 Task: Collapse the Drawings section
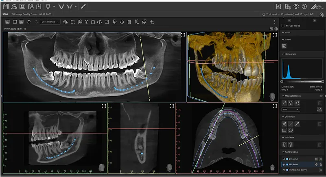click(x=283, y=117)
